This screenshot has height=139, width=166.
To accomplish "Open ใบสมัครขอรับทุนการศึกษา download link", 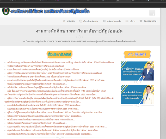I will (x=36, y=66).
